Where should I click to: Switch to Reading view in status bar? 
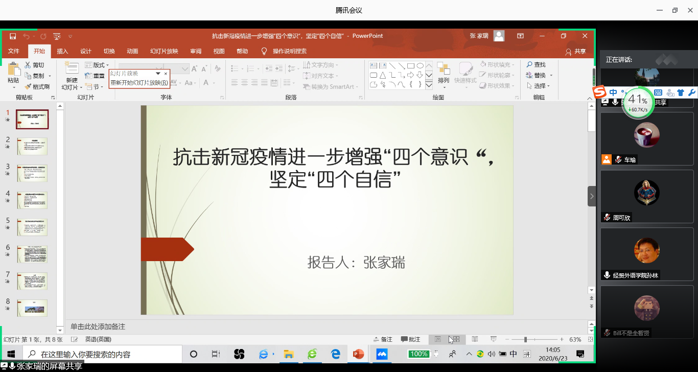tap(475, 339)
